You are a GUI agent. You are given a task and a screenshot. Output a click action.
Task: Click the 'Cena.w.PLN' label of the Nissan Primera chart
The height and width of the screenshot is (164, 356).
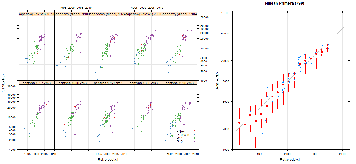click(217, 81)
